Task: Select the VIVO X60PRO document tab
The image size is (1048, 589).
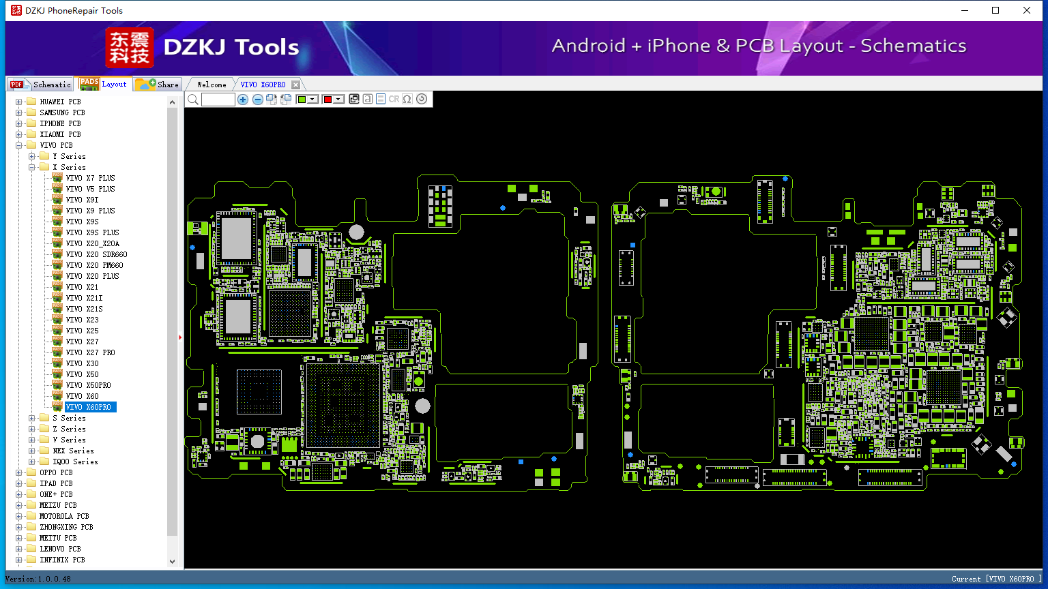Action: 263,85
